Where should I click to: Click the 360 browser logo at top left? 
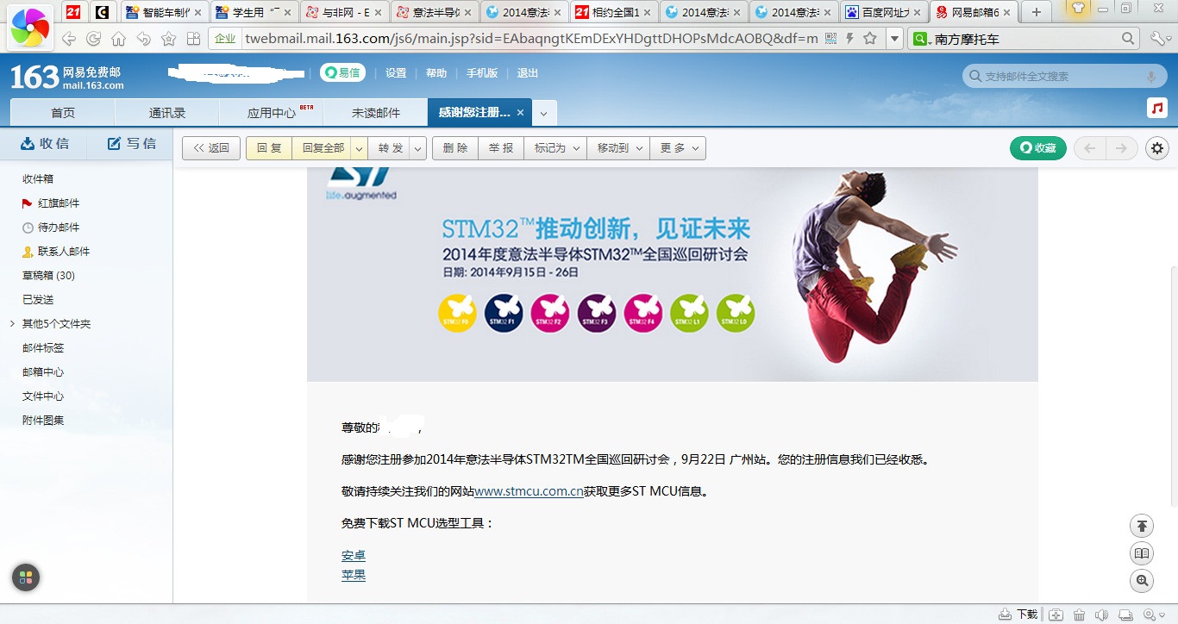[29, 28]
